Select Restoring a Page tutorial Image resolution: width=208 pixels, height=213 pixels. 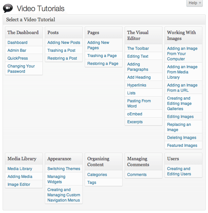point(103,64)
